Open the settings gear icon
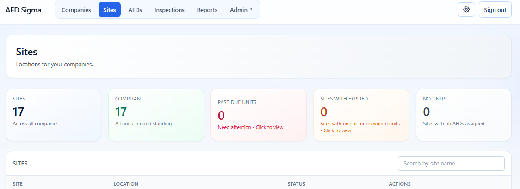Viewport: 520px width, 189px height. pyautogui.click(x=466, y=10)
